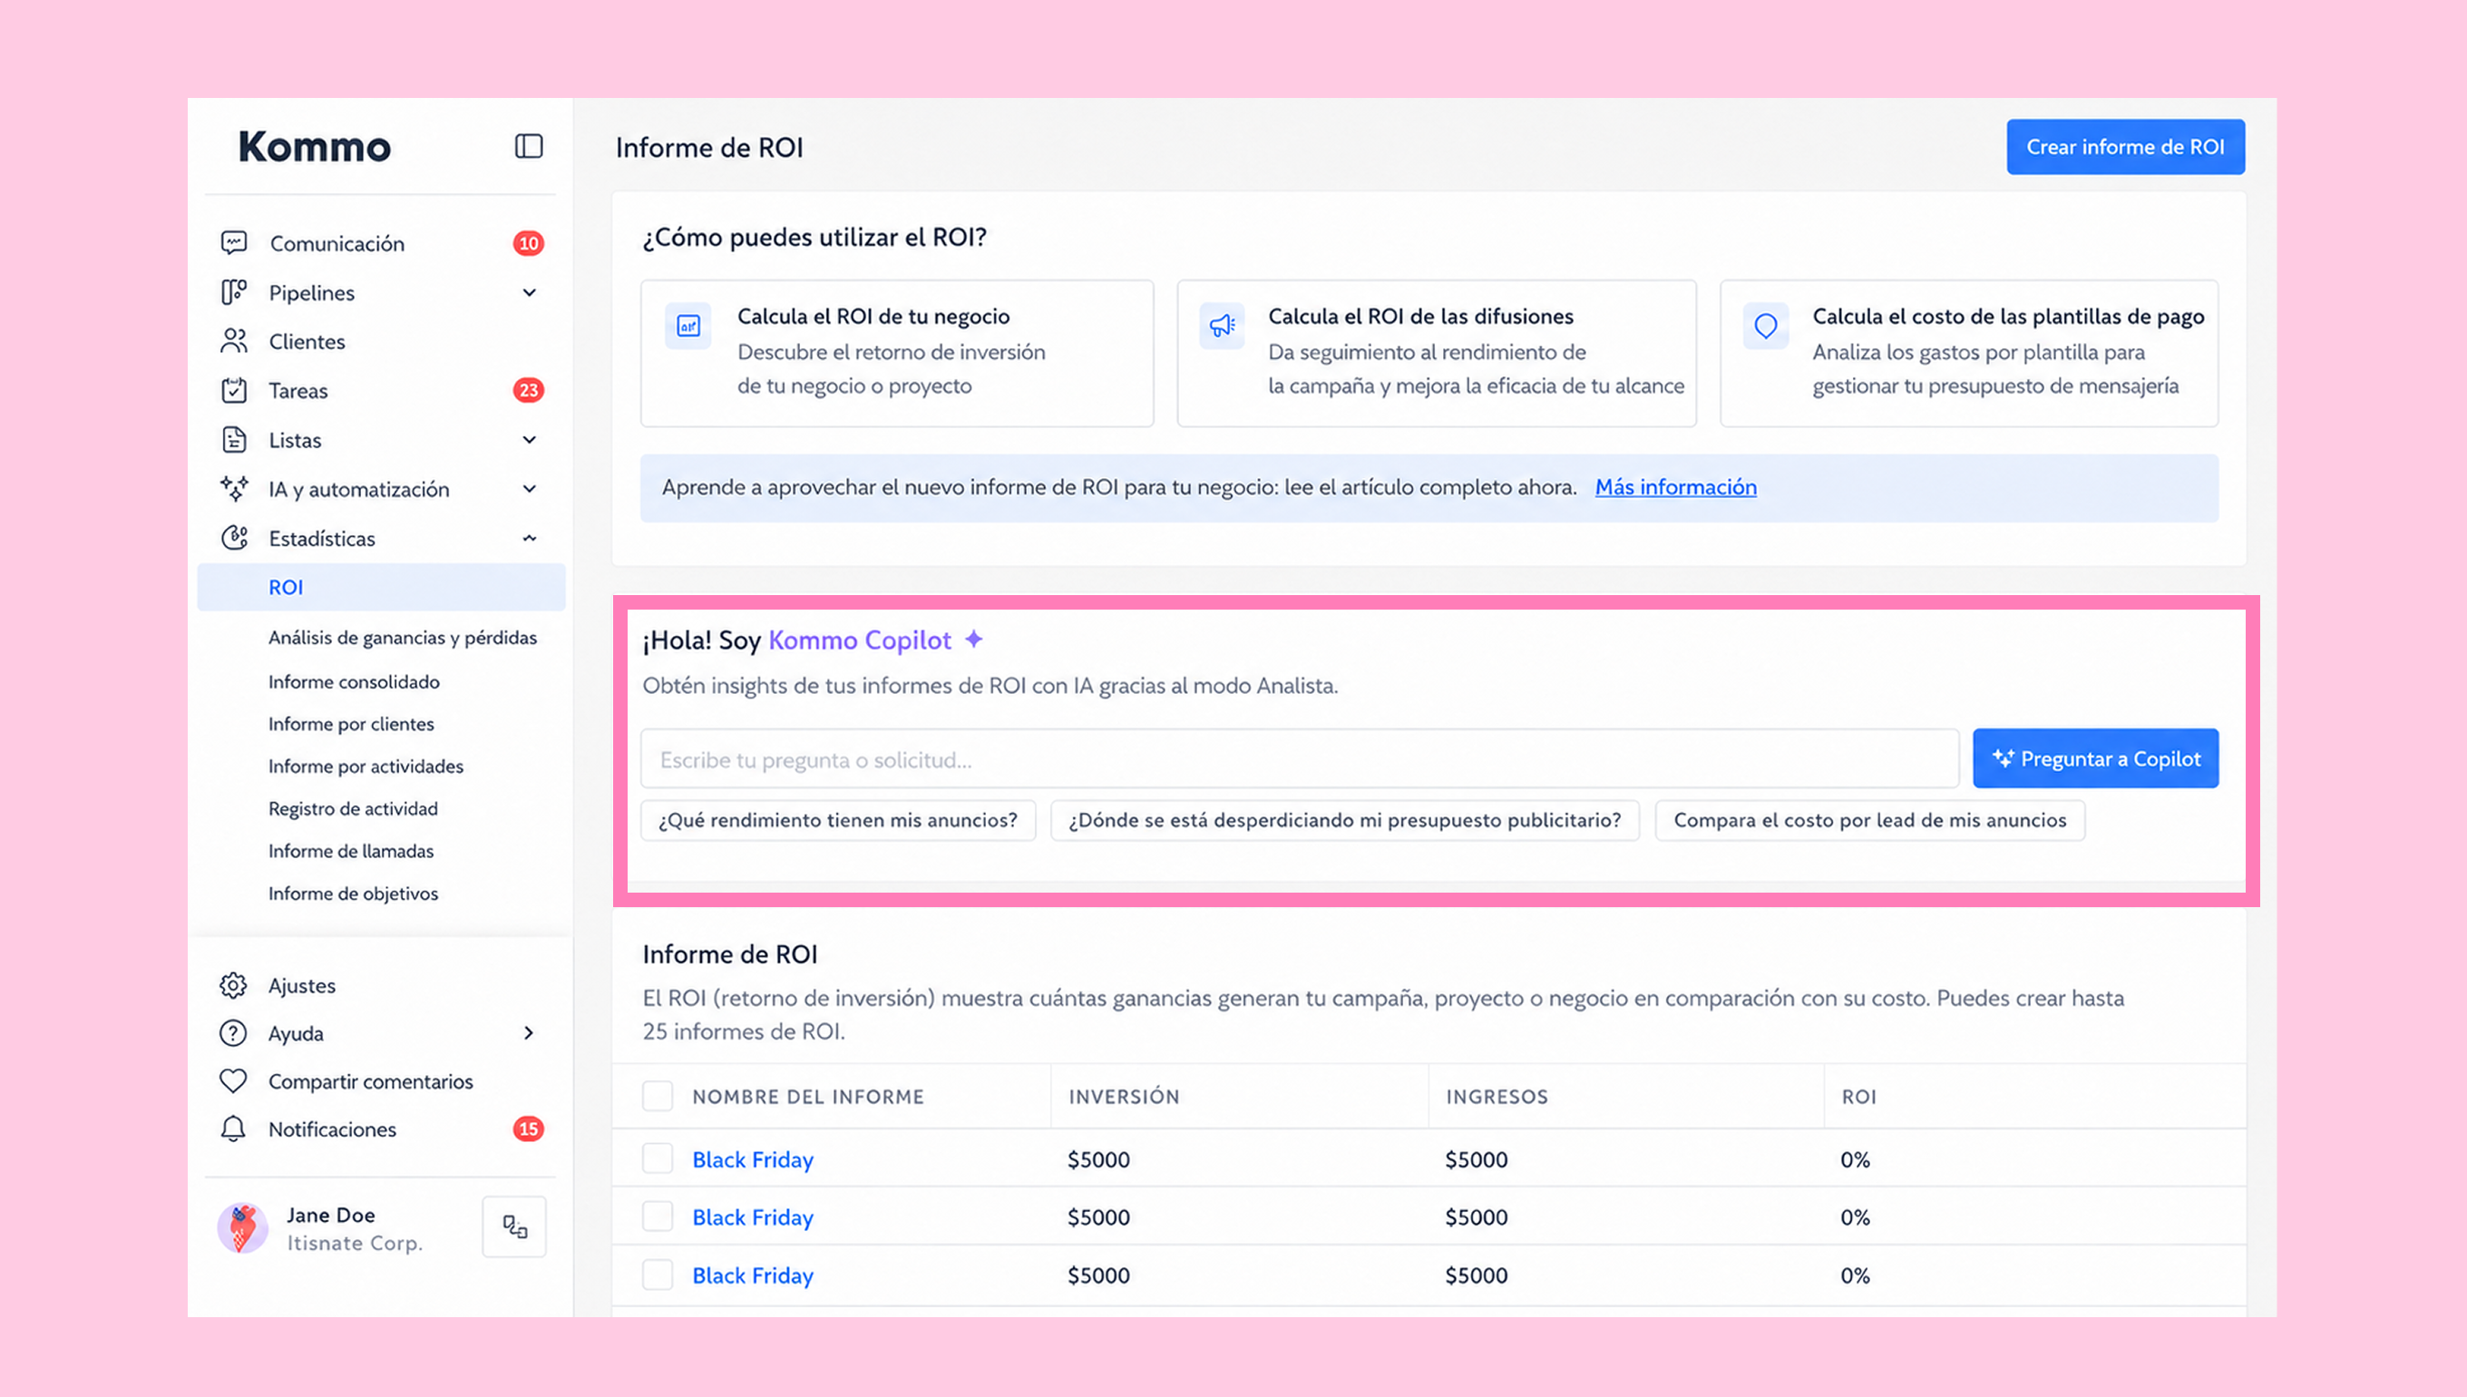Viewport: 2467px width, 1397px height.
Task: Click Itisnate Corp. company name
Action: click(x=355, y=1243)
